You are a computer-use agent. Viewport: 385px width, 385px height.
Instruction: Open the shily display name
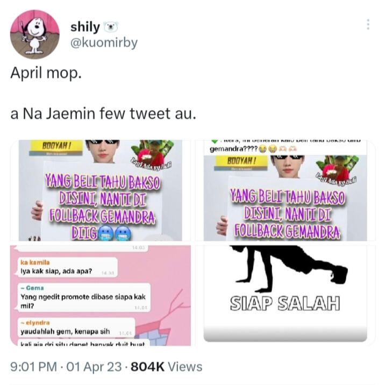point(85,27)
